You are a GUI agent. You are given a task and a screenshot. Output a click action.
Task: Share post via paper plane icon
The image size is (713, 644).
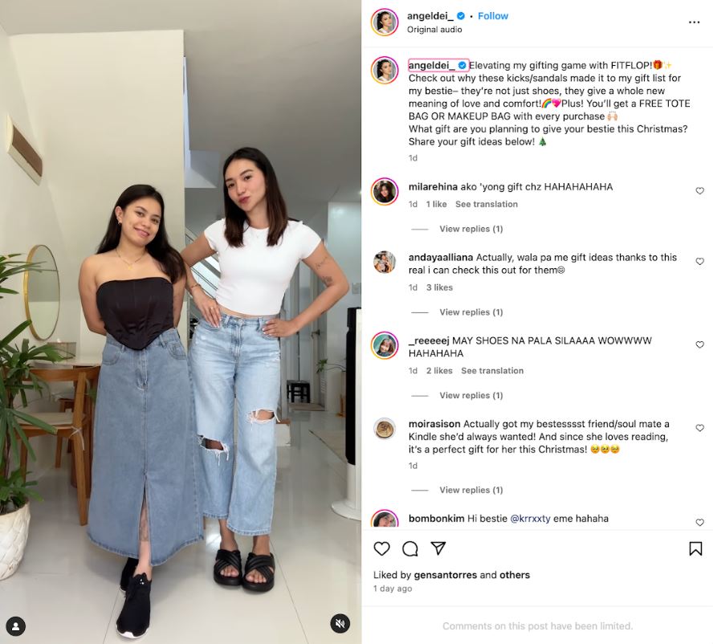click(438, 548)
